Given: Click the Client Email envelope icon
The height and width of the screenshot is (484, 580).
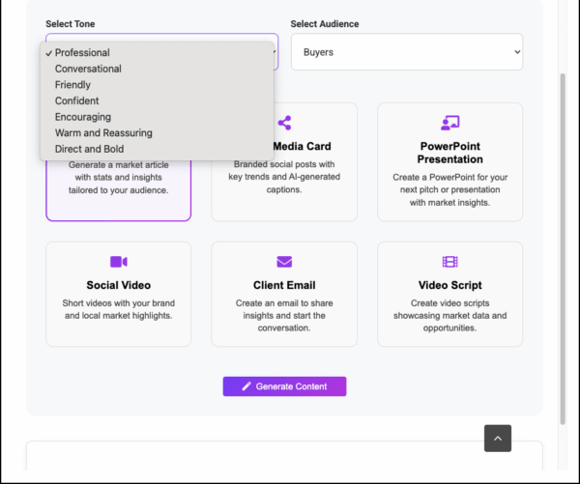Looking at the screenshot, I should coord(284,262).
